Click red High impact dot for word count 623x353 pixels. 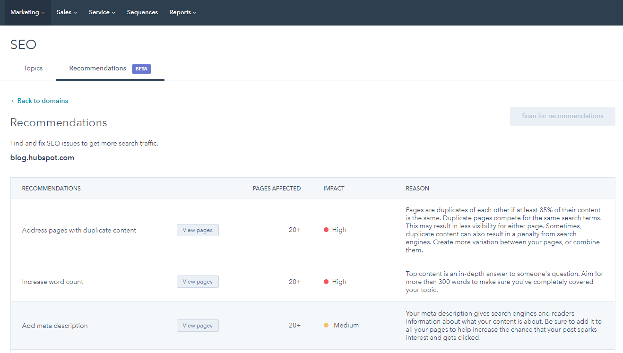326,282
